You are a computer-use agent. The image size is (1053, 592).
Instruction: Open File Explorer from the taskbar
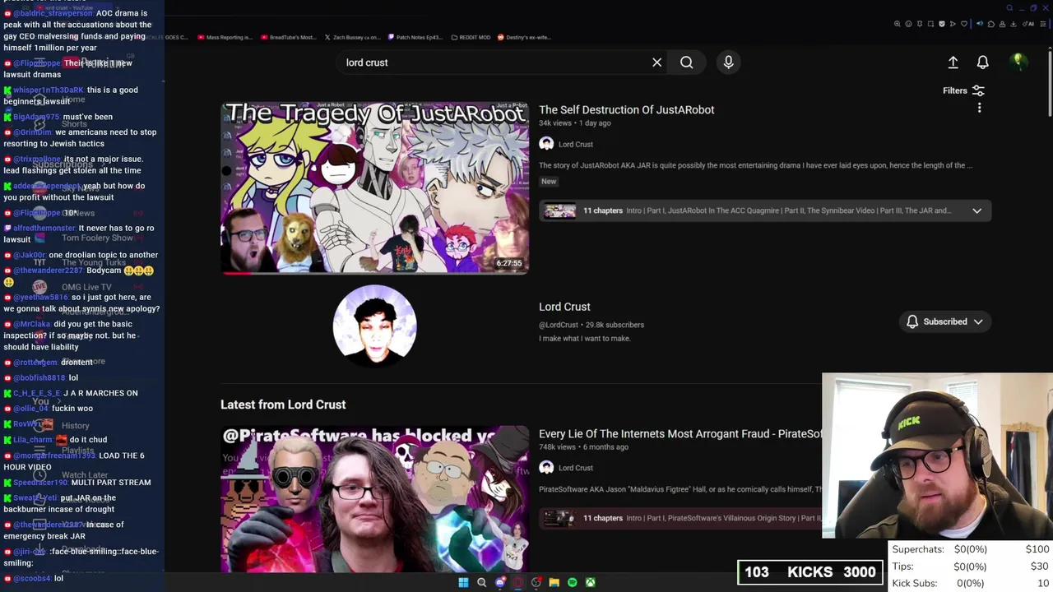[554, 582]
